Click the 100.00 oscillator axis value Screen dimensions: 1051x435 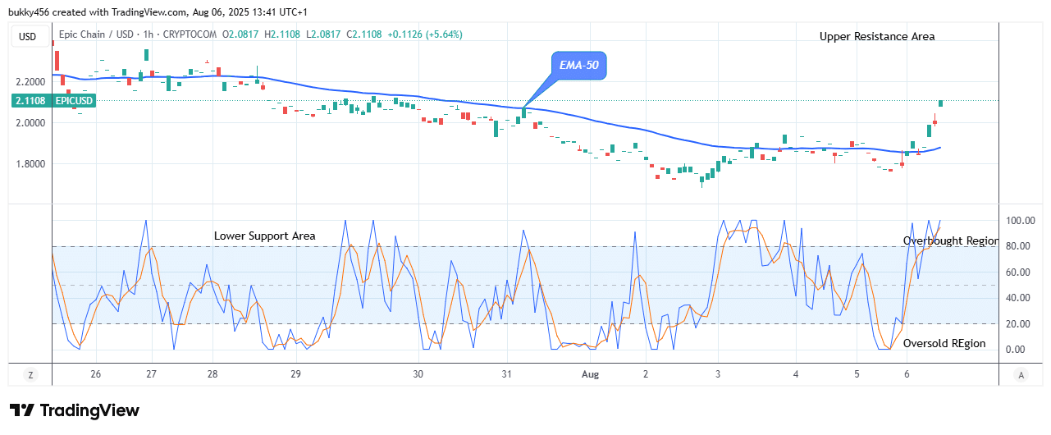(x=1020, y=221)
